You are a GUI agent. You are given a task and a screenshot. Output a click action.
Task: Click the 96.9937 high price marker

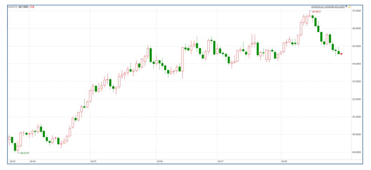(317, 12)
